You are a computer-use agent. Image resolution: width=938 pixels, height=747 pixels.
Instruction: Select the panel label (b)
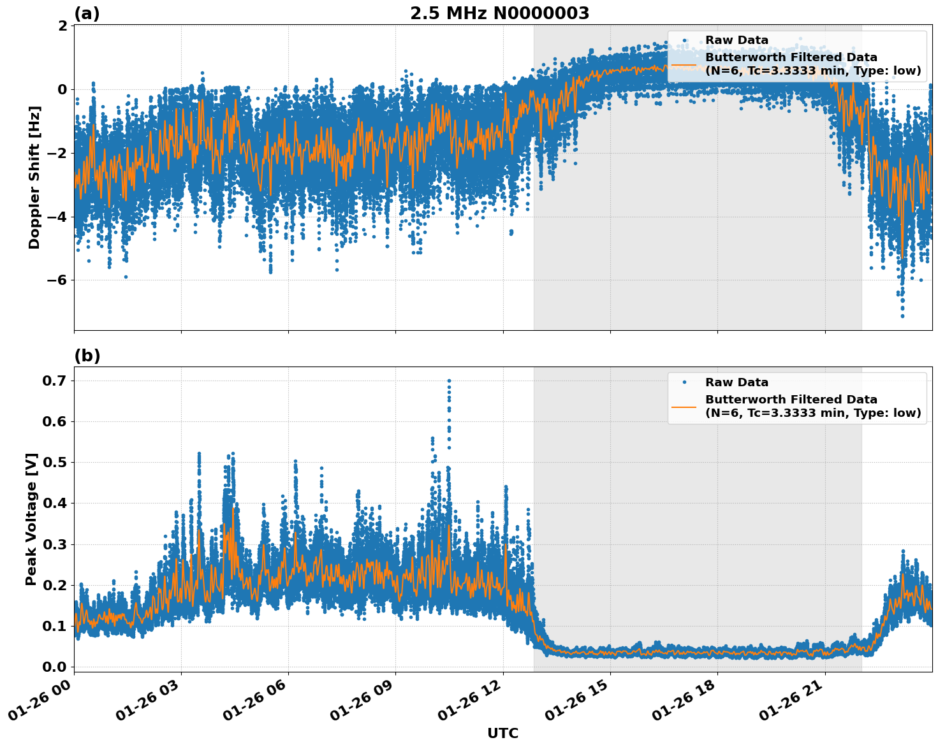pyautogui.click(x=87, y=356)
